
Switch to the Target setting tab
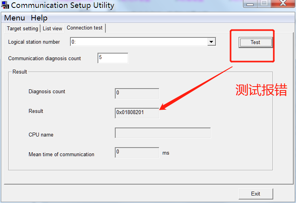(22, 29)
